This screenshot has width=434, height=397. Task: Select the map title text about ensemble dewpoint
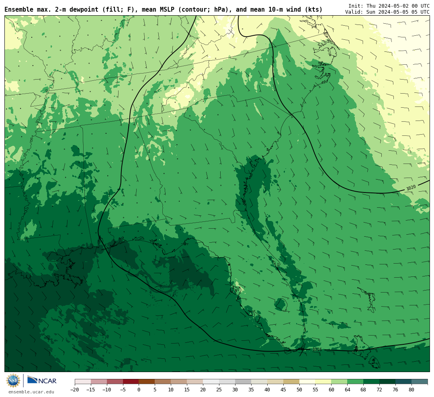(163, 9)
